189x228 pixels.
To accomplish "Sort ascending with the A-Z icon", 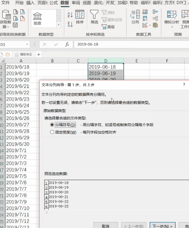I will point(70,15).
